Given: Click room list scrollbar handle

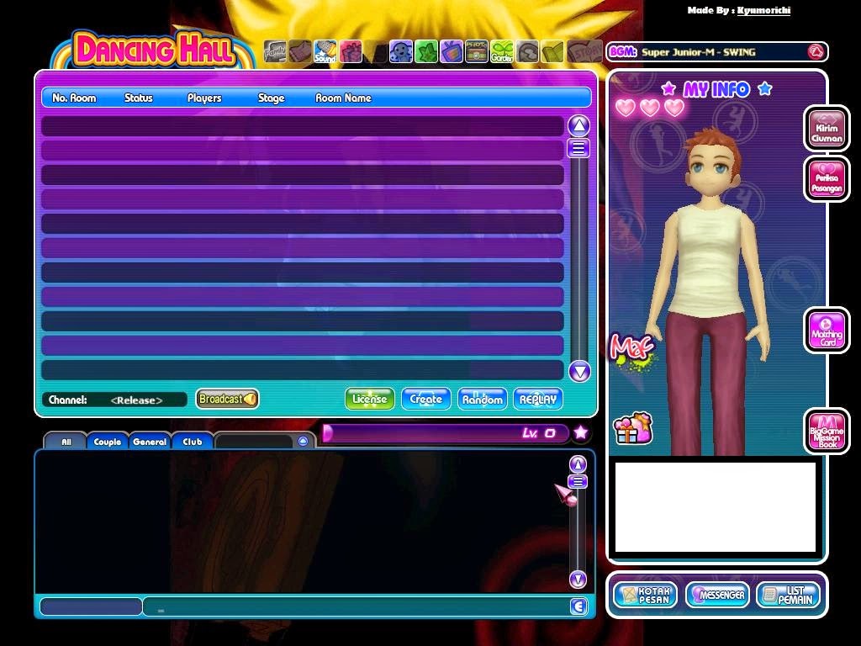Looking at the screenshot, I should 578,148.
